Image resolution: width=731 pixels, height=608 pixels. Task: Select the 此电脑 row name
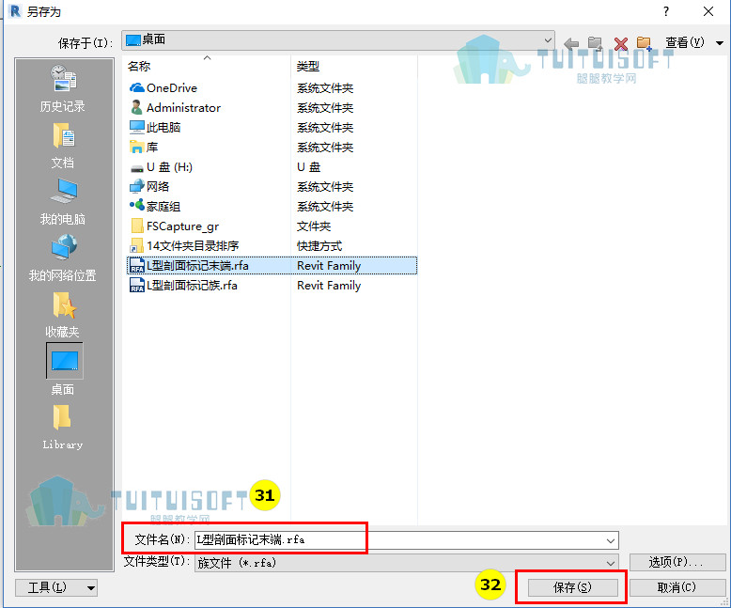coord(163,127)
